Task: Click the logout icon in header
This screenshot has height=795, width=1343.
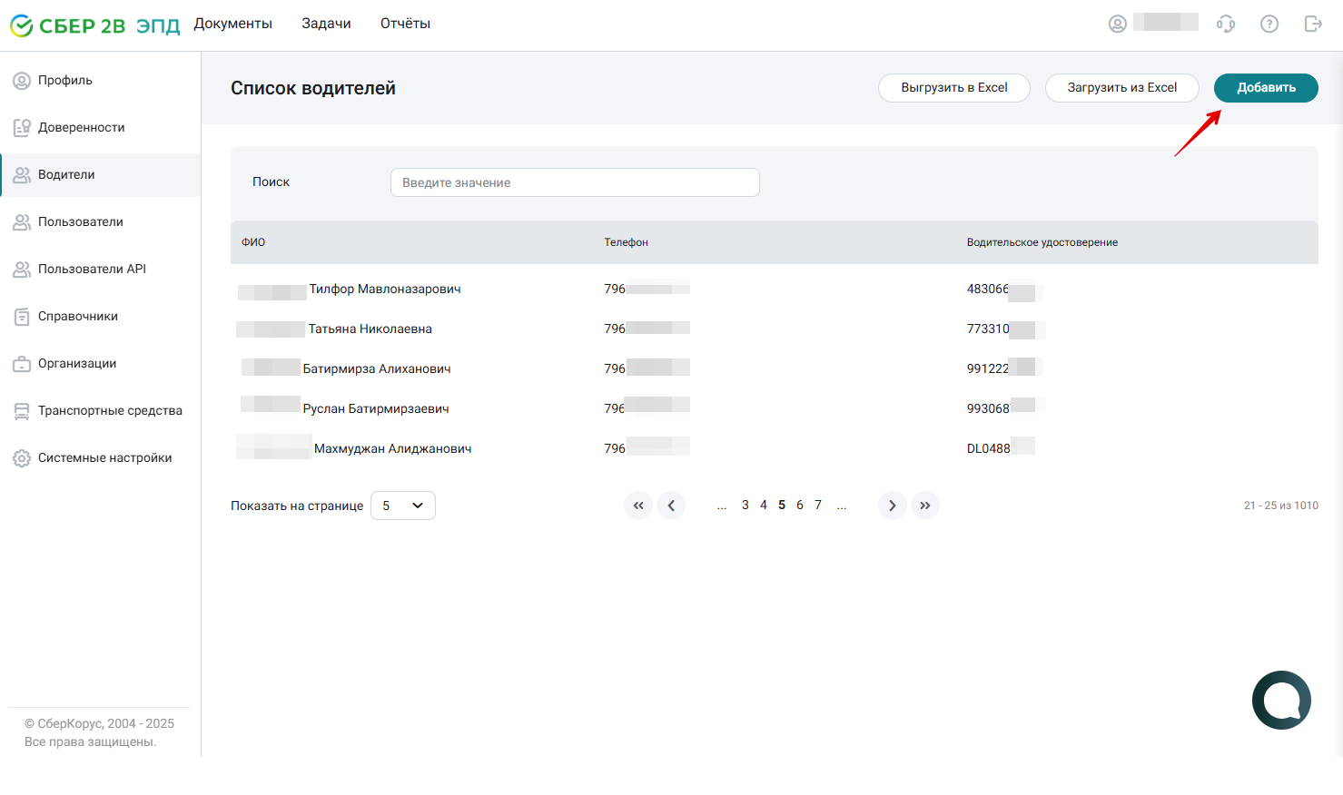Action: click(x=1313, y=24)
